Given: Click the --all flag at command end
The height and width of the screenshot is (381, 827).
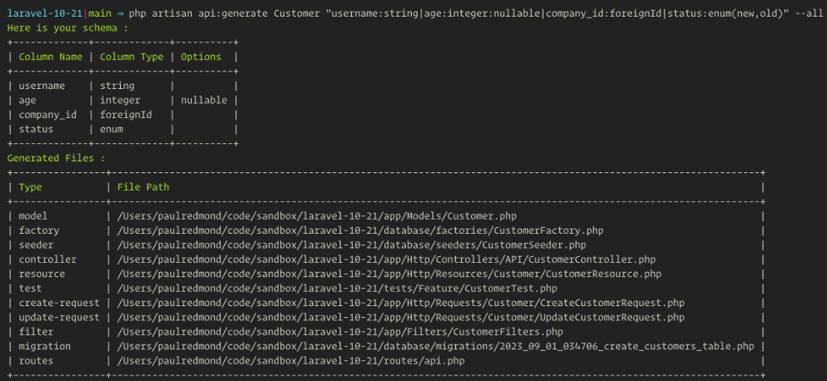Looking at the screenshot, I should pos(809,13).
